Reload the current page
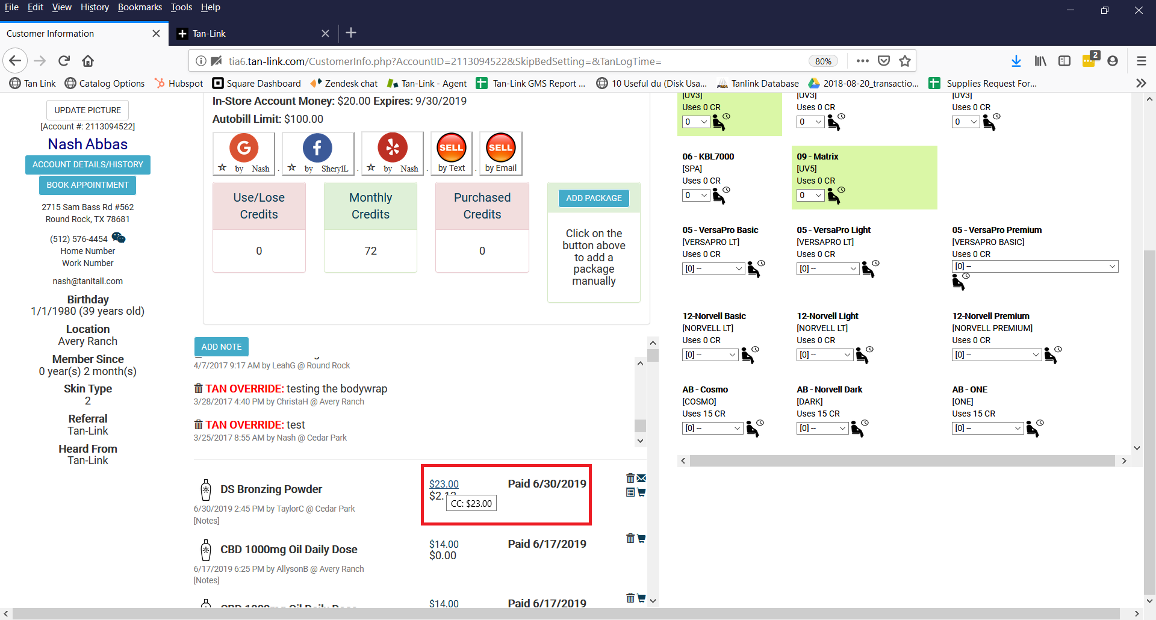The width and height of the screenshot is (1156, 620). coord(64,61)
